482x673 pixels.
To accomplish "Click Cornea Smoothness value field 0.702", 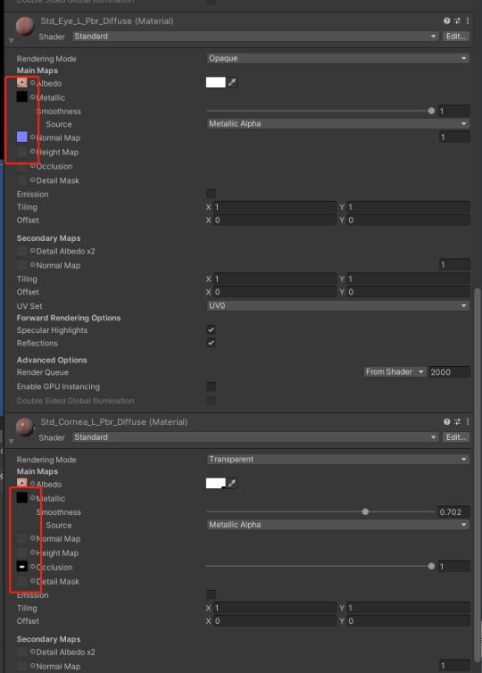I will [453, 512].
